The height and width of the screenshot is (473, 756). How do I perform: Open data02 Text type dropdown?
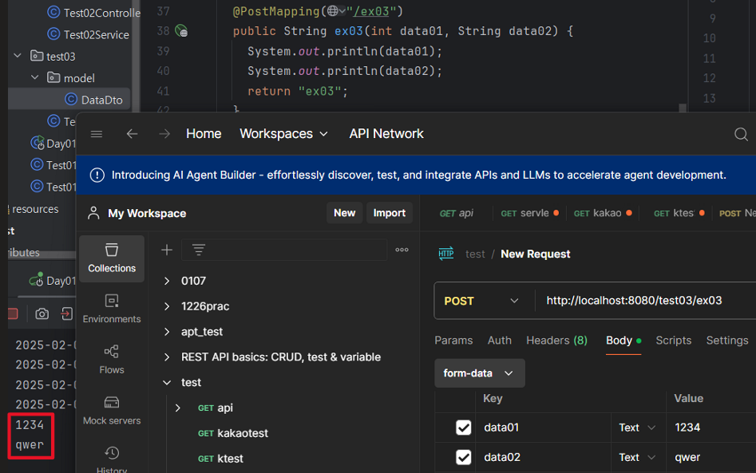point(637,457)
